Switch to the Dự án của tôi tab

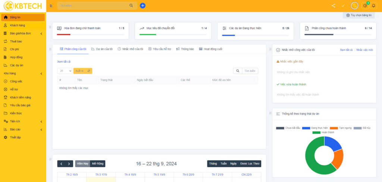tap(102, 49)
